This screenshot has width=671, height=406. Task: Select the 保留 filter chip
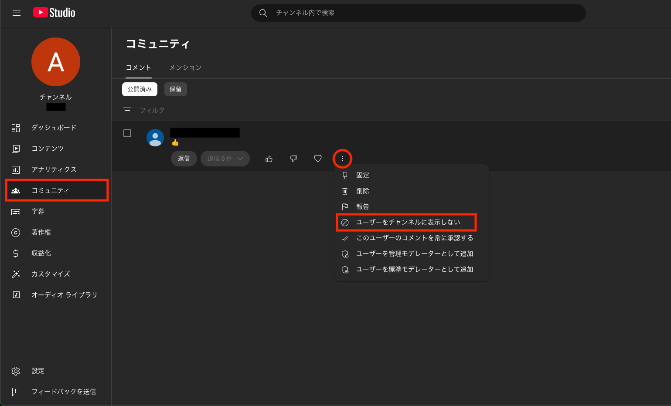click(x=176, y=89)
